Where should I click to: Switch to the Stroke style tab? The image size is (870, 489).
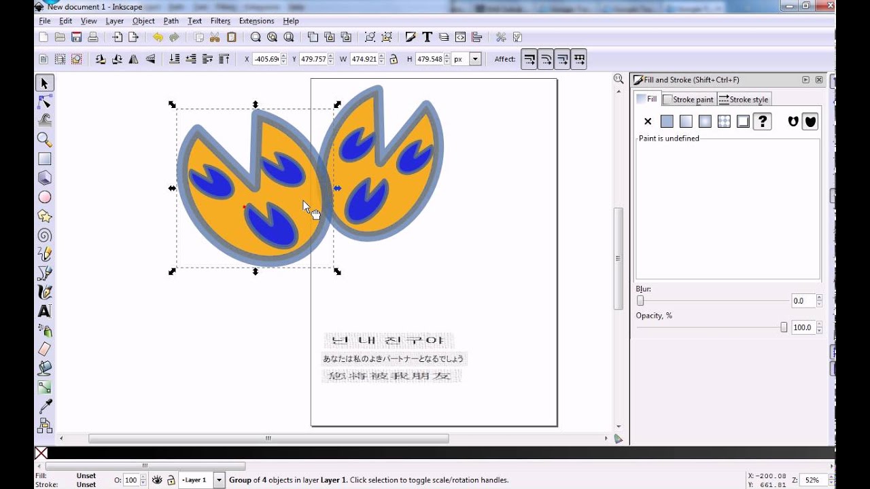[744, 99]
